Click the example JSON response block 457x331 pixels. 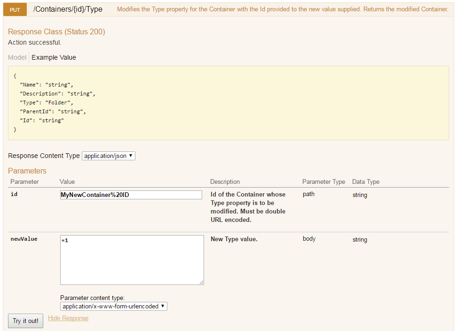[228, 103]
